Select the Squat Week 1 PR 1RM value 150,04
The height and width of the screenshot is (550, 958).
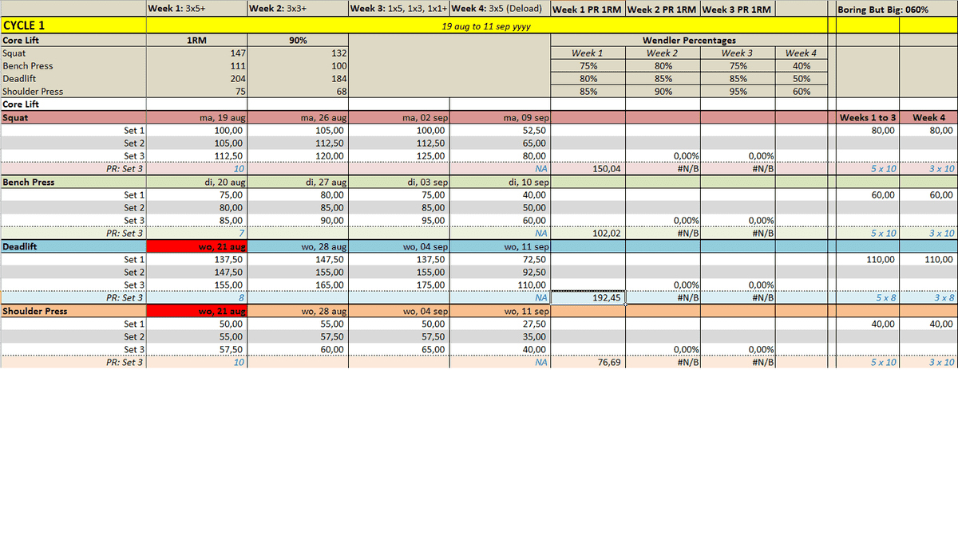588,169
